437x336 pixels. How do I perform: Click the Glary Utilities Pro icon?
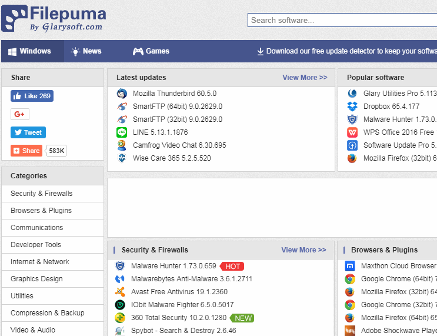tap(352, 94)
